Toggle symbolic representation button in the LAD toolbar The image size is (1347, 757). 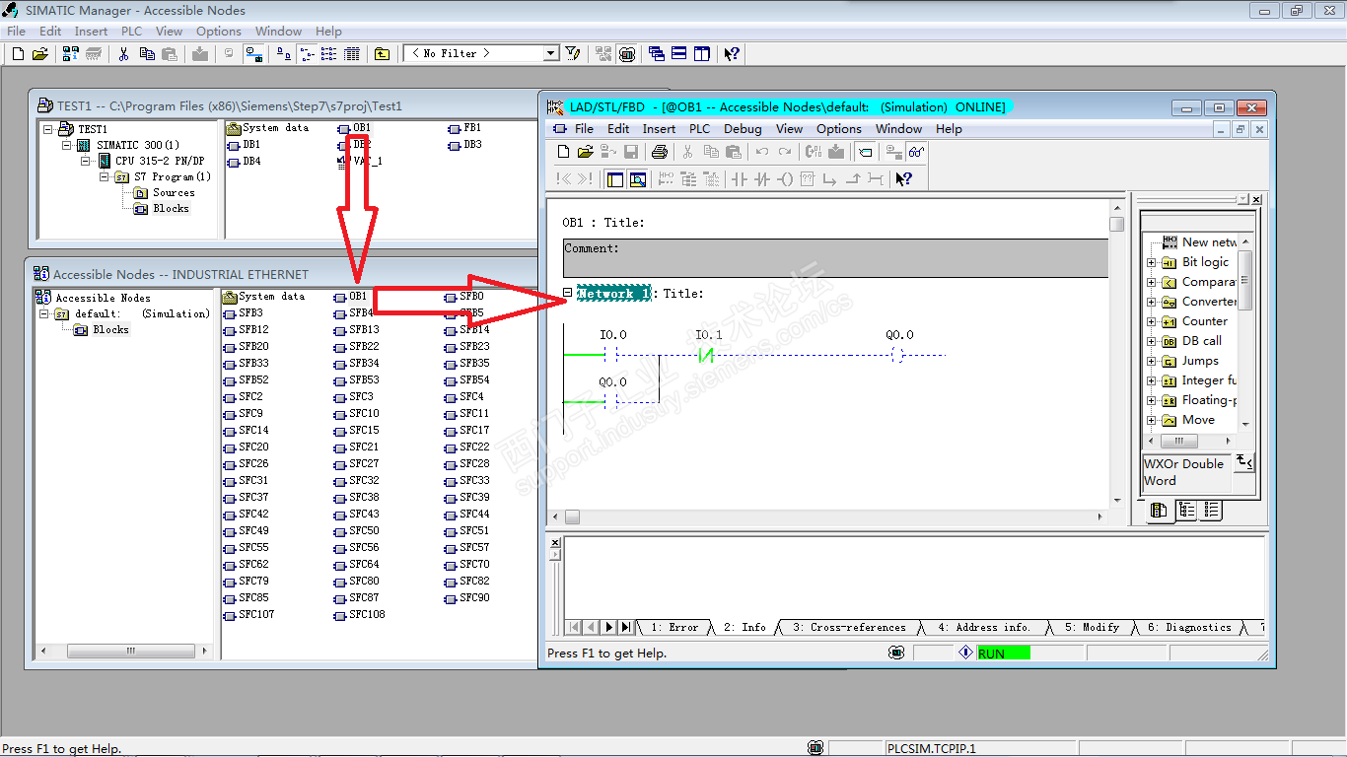[864, 152]
